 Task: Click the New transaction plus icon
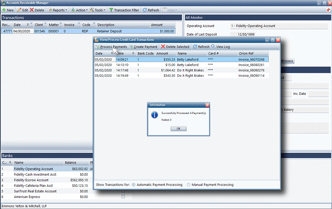pyautogui.click(x=4, y=10)
